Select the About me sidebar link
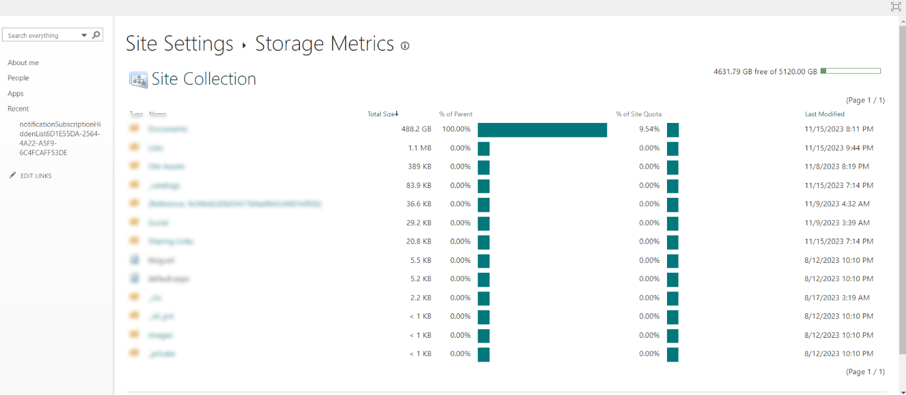 [x=23, y=62]
